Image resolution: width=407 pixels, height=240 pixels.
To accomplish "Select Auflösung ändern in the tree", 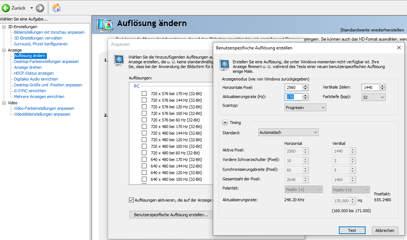I will (30, 56).
